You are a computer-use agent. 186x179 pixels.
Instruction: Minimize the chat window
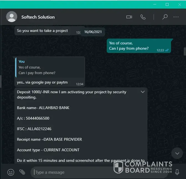tap(155, 4)
